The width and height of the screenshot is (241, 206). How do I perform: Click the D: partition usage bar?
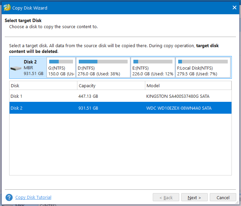click(103, 62)
